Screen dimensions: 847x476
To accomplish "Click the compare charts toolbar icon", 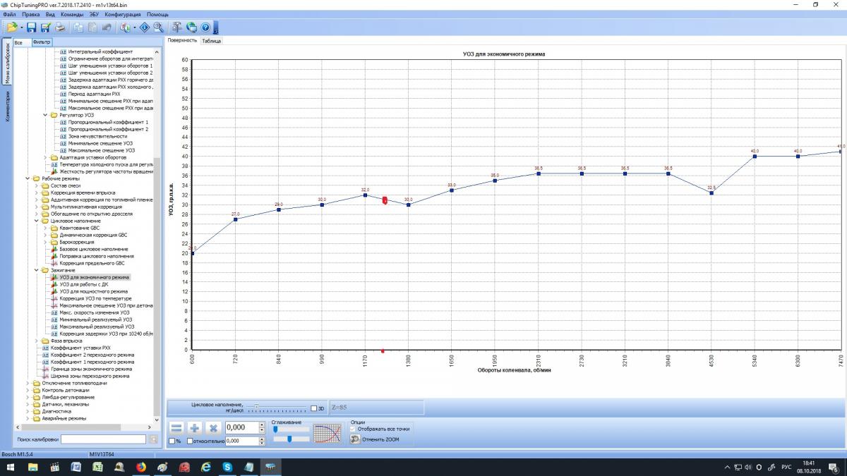I will (126, 28).
